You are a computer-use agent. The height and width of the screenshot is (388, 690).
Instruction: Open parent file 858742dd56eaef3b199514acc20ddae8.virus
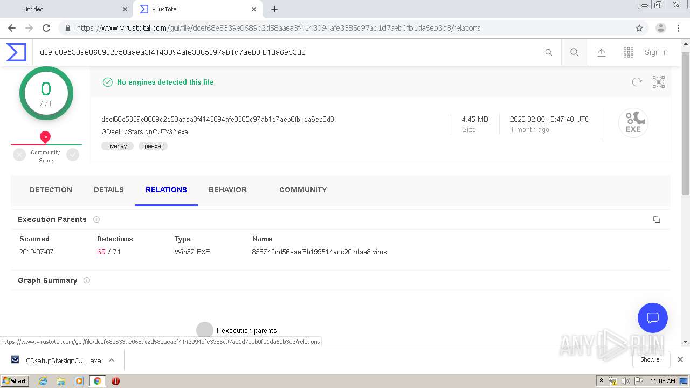click(x=319, y=252)
